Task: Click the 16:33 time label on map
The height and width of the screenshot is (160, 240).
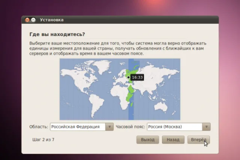Action: click(137, 77)
